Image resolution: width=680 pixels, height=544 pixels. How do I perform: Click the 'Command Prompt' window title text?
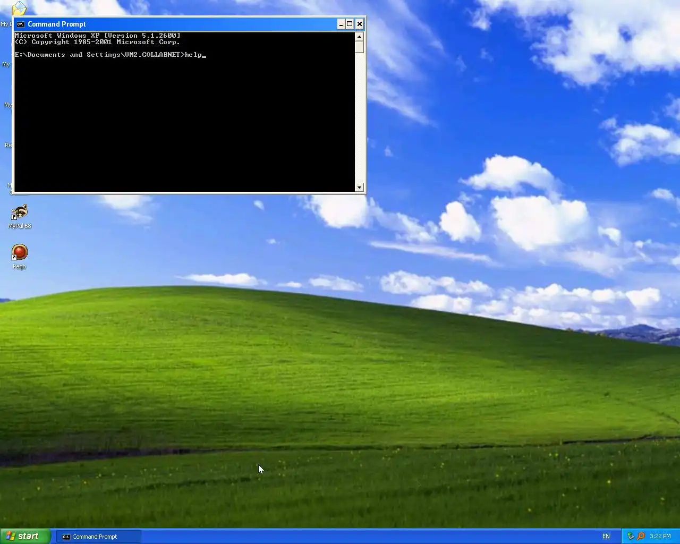click(x=57, y=24)
